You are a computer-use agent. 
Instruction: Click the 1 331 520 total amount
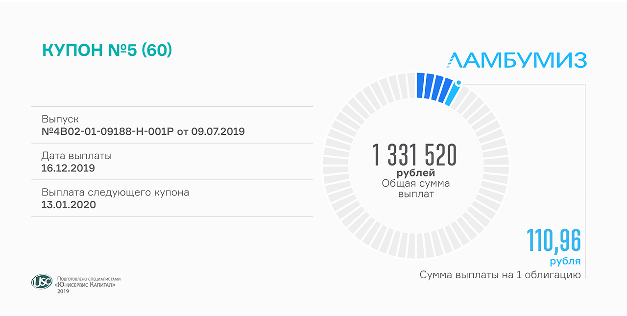click(x=414, y=155)
